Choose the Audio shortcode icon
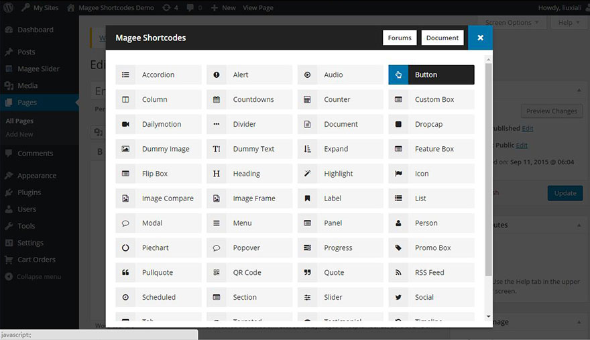The height and width of the screenshot is (340, 590). 307,75
